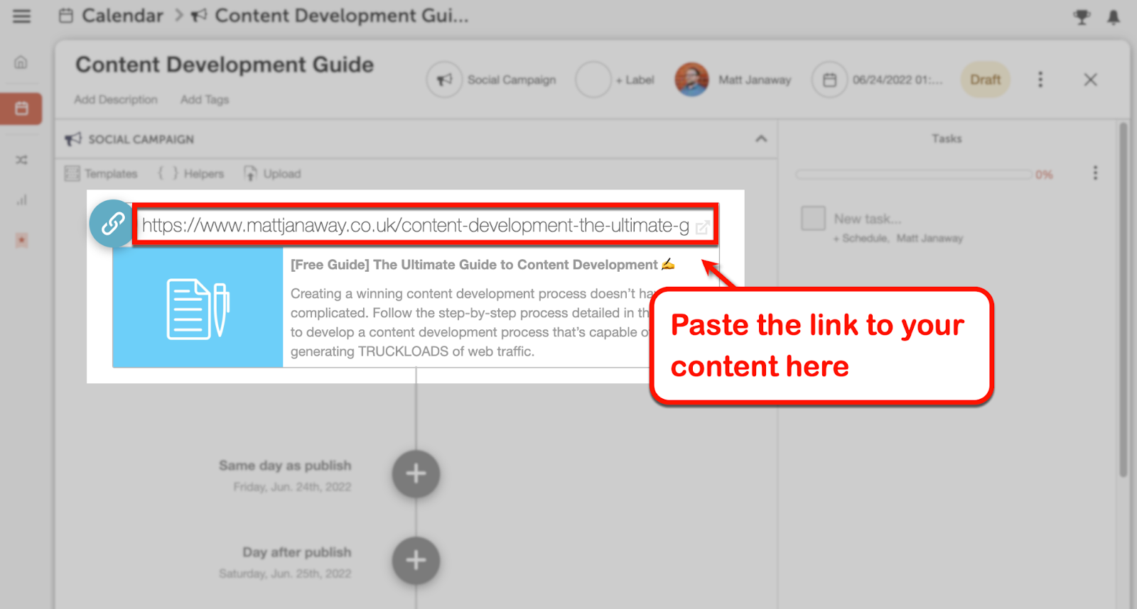Screen dimensions: 1137x609
Task: Click + Schedule under New task
Action: (861, 238)
